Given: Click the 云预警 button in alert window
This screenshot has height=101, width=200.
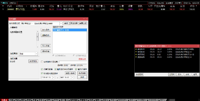Looking at the screenshot, I should coord(172,74).
